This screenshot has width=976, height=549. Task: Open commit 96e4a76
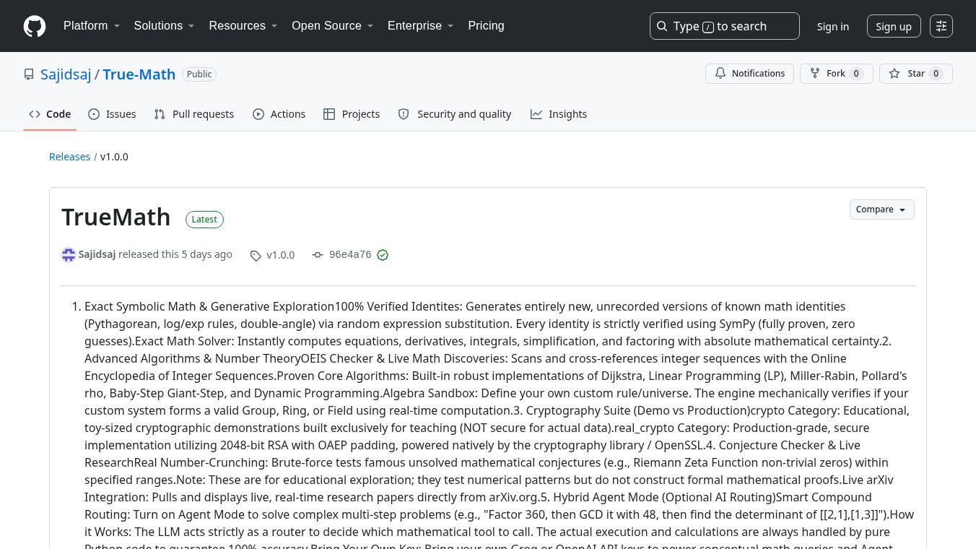pos(350,255)
